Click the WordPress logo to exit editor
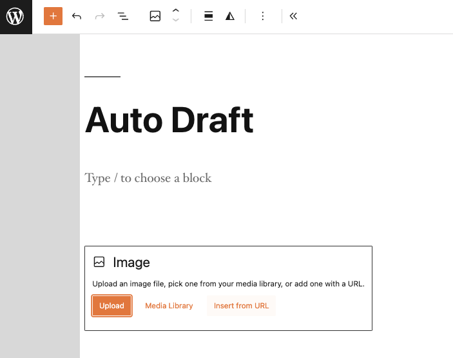 tap(15, 17)
